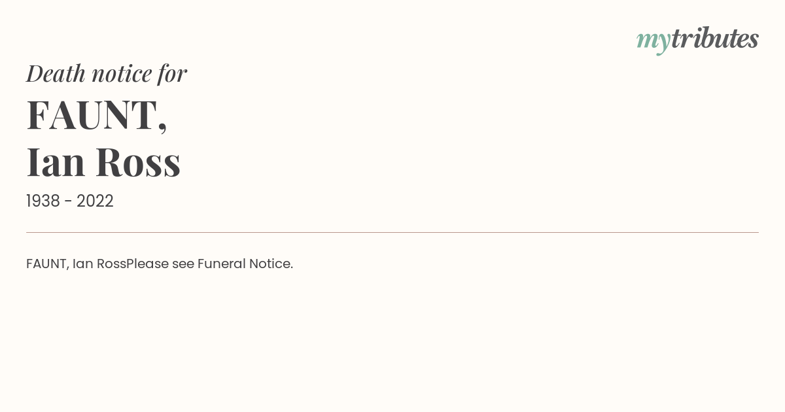Click the word "Death" in the italic heading
Viewport: 785px width, 412px height.
56,73
